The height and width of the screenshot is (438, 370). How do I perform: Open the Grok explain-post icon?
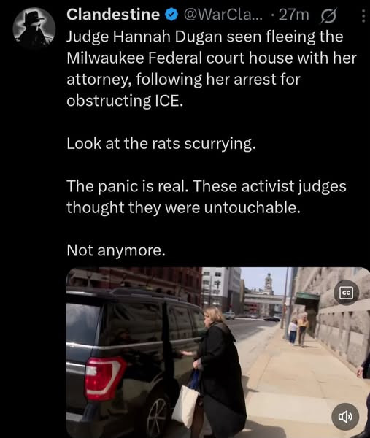tap(328, 15)
